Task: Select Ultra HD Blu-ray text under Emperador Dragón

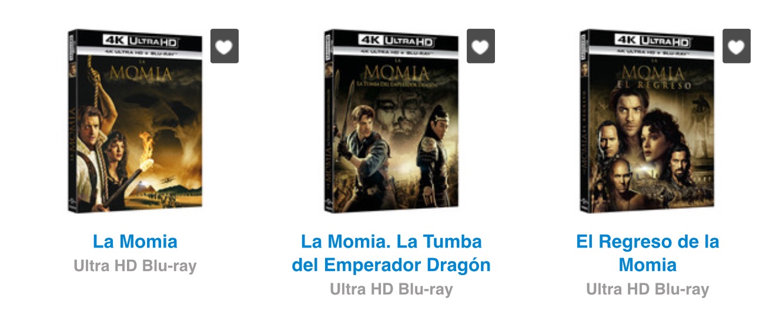Action: [x=391, y=289]
